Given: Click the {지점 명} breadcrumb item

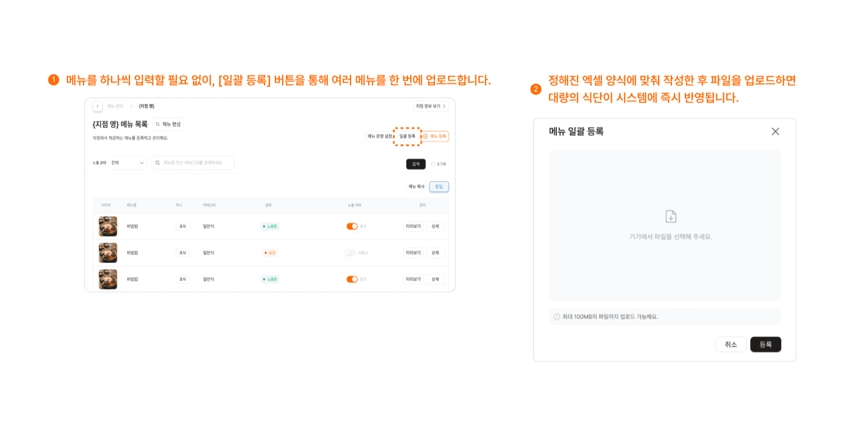Looking at the screenshot, I should pyautogui.click(x=147, y=106).
